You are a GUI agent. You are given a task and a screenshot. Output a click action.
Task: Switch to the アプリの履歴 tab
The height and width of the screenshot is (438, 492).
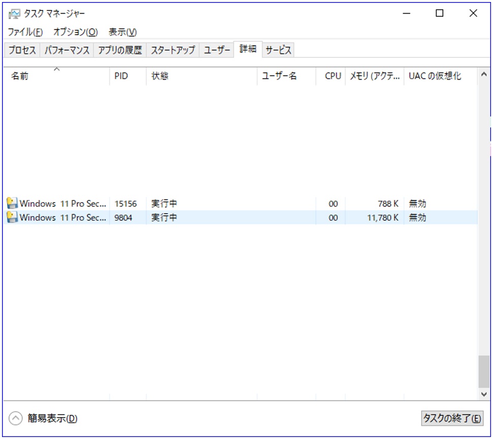point(120,50)
